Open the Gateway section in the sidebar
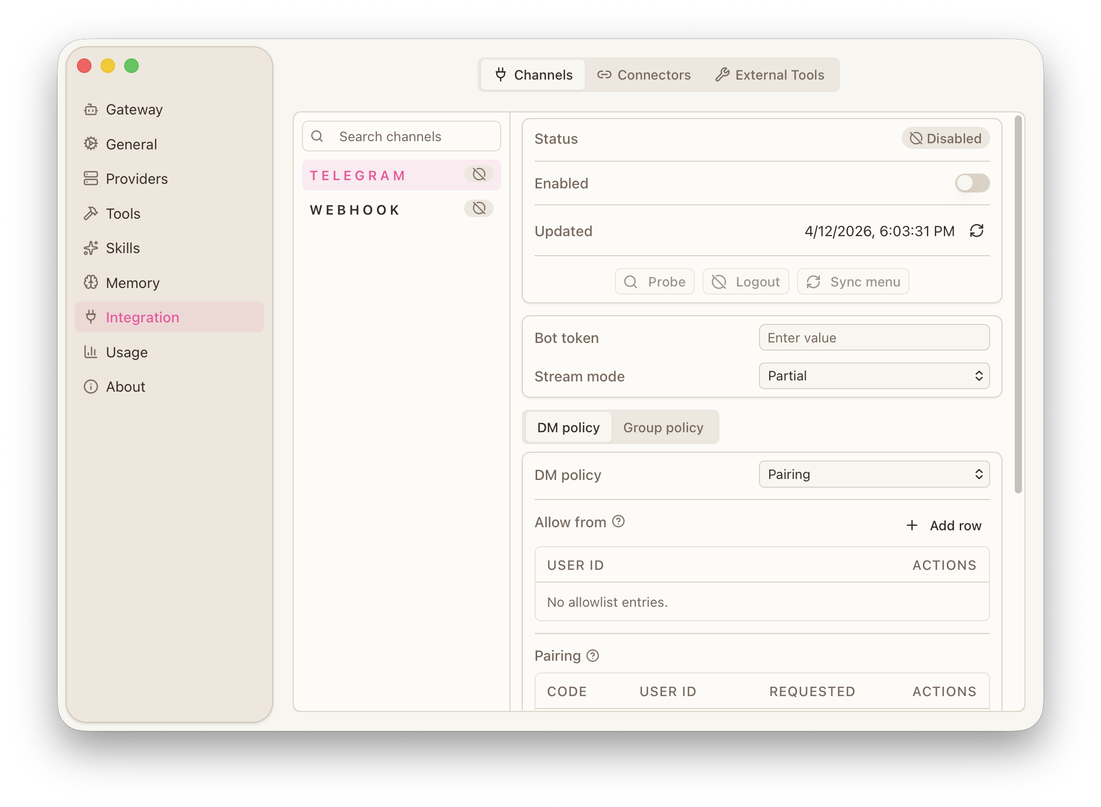The height and width of the screenshot is (807, 1101). click(x=134, y=109)
